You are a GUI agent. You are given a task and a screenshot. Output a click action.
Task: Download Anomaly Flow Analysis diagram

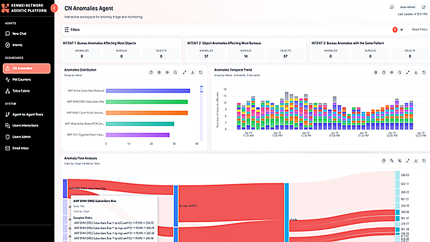416,161
